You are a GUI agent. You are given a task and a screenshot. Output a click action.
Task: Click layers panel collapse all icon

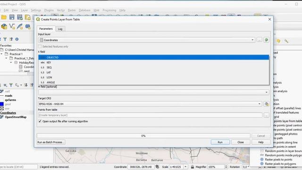click(x=32, y=85)
